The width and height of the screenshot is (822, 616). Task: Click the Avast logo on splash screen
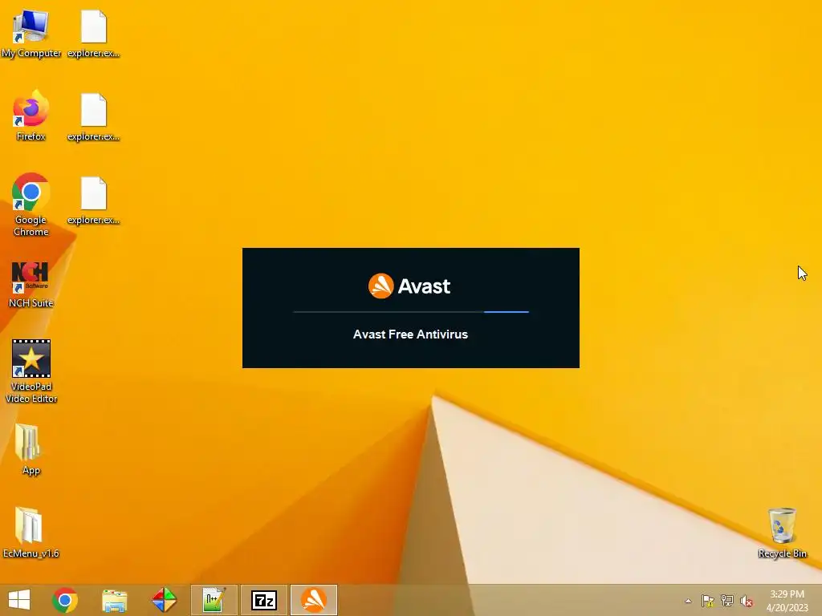409,286
